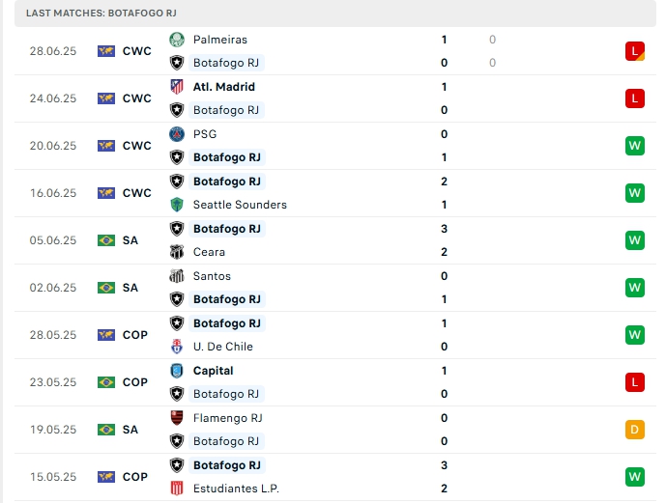Click the loss badge for Palmeiras match

point(634,51)
